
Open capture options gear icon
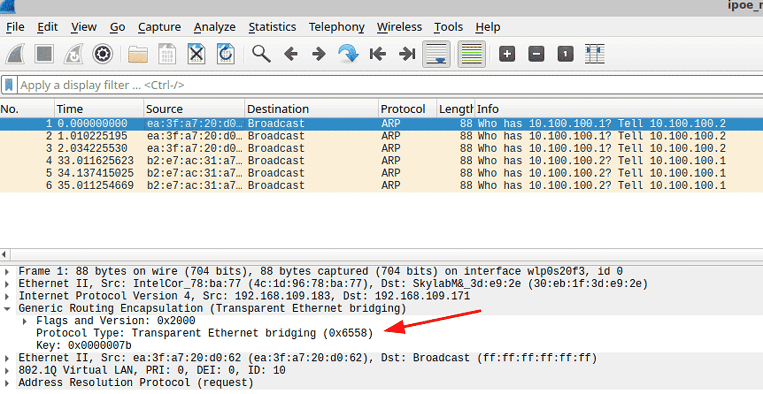(103, 54)
